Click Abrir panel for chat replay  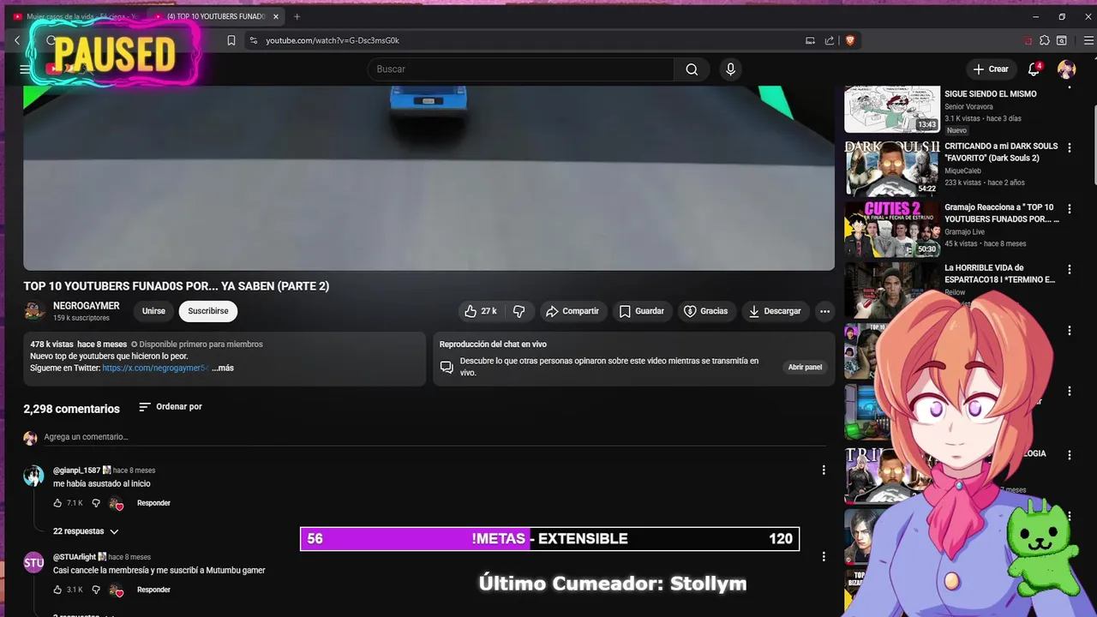tap(805, 367)
